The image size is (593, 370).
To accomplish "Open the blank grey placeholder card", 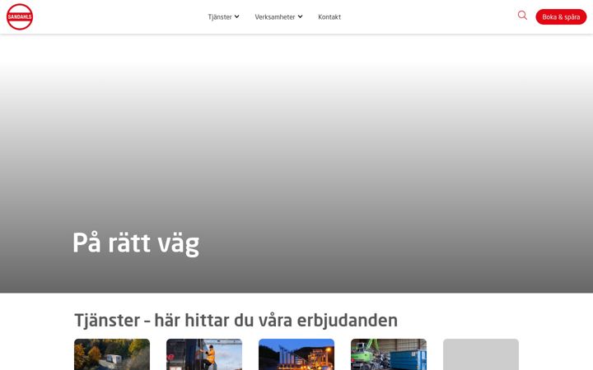I will pyautogui.click(x=481, y=354).
